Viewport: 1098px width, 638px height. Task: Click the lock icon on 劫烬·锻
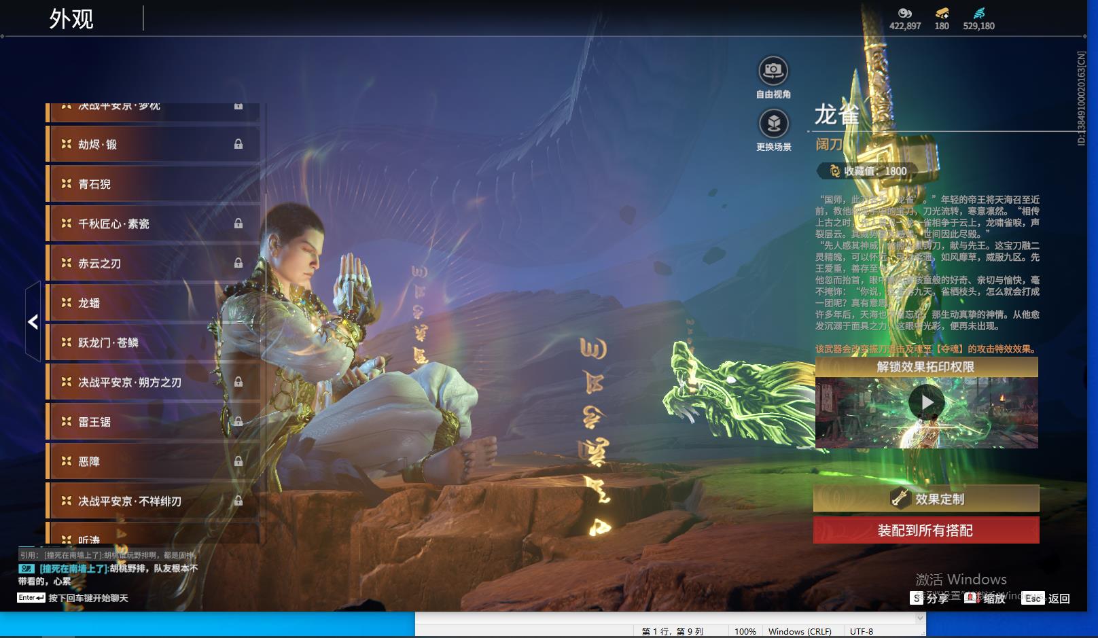tap(238, 144)
